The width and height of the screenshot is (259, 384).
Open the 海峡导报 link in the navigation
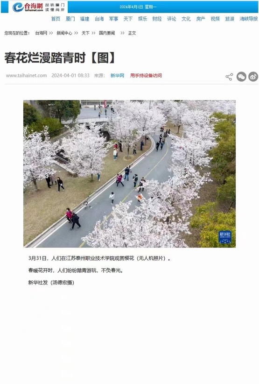[x=248, y=19]
